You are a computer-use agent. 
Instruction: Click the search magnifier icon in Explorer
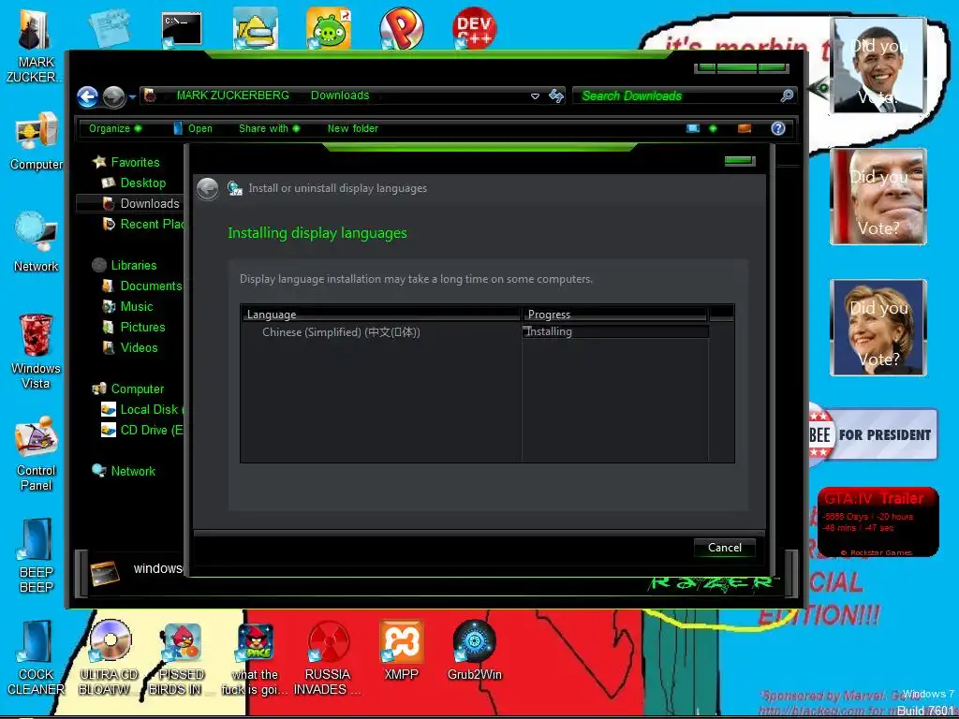(787, 95)
